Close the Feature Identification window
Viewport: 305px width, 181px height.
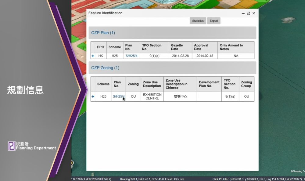(253, 13)
